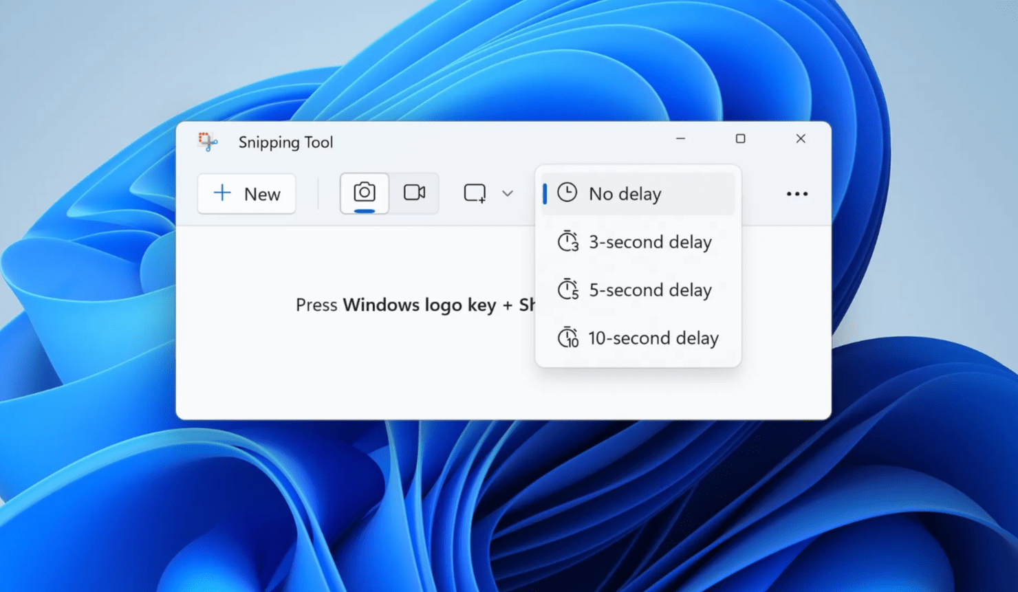
Task: Choose No delay option
Action: 638,194
